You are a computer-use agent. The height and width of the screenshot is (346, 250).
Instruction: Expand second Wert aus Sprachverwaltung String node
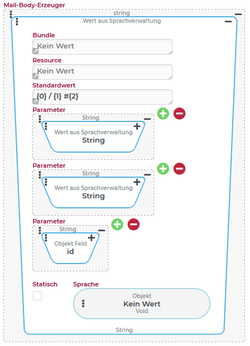pyautogui.click(x=137, y=182)
